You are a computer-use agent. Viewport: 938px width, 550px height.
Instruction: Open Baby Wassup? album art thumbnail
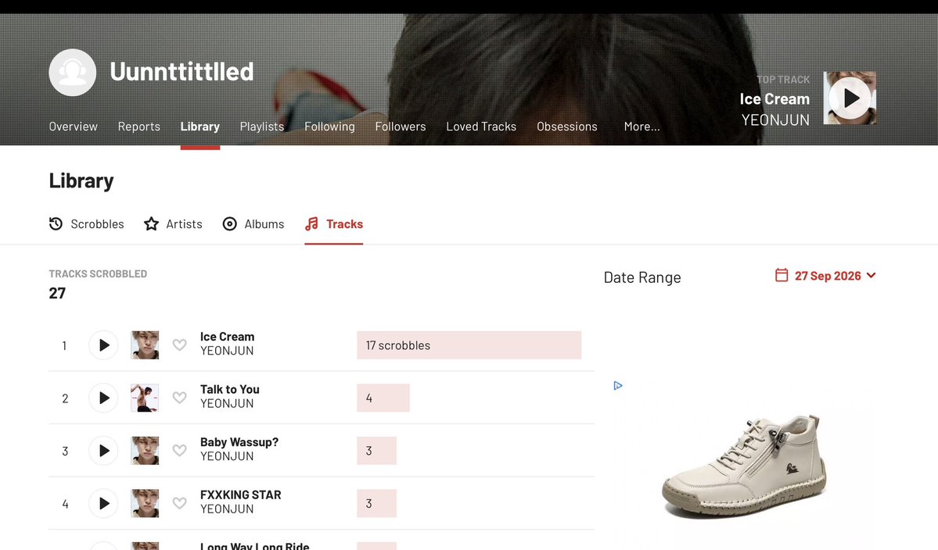[x=145, y=451]
